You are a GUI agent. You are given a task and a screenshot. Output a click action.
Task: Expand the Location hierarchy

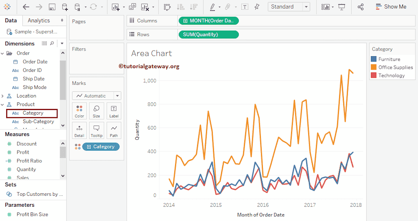3,96
